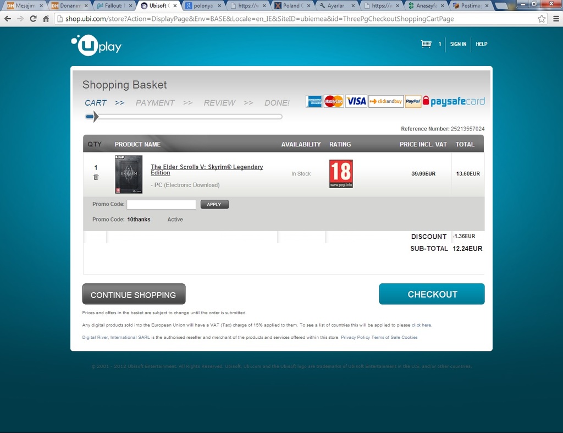Click the 12.24EUR sub-total value
The height and width of the screenshot is (433, 563).
pos(467,248)
